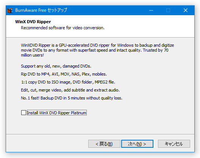Go back with the < 戻る(B) button
The image size is (200, 158).
(x=104, y=144)
